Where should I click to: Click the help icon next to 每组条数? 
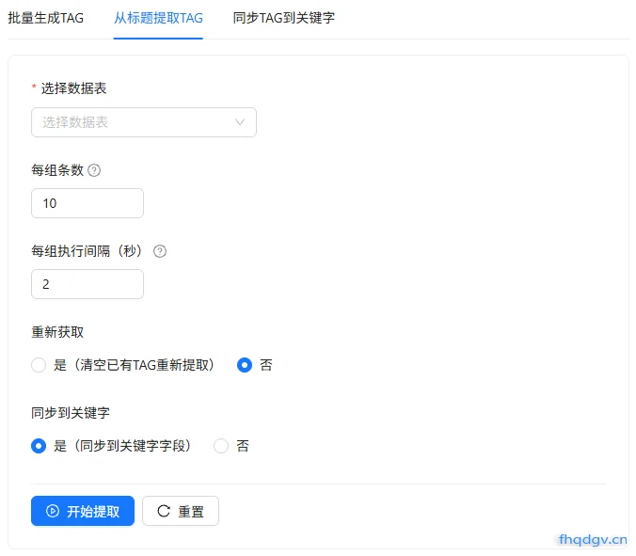click(x=94, y=170)
